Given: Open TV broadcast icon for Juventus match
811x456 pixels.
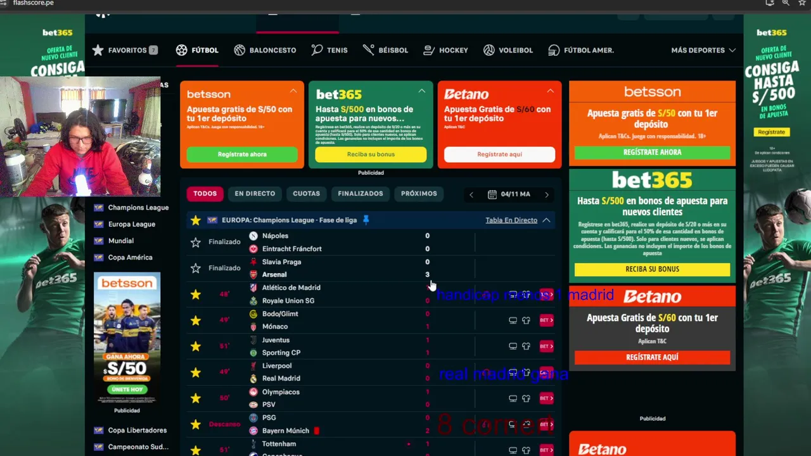Looking at the screenshot, I should click(513, 346).
